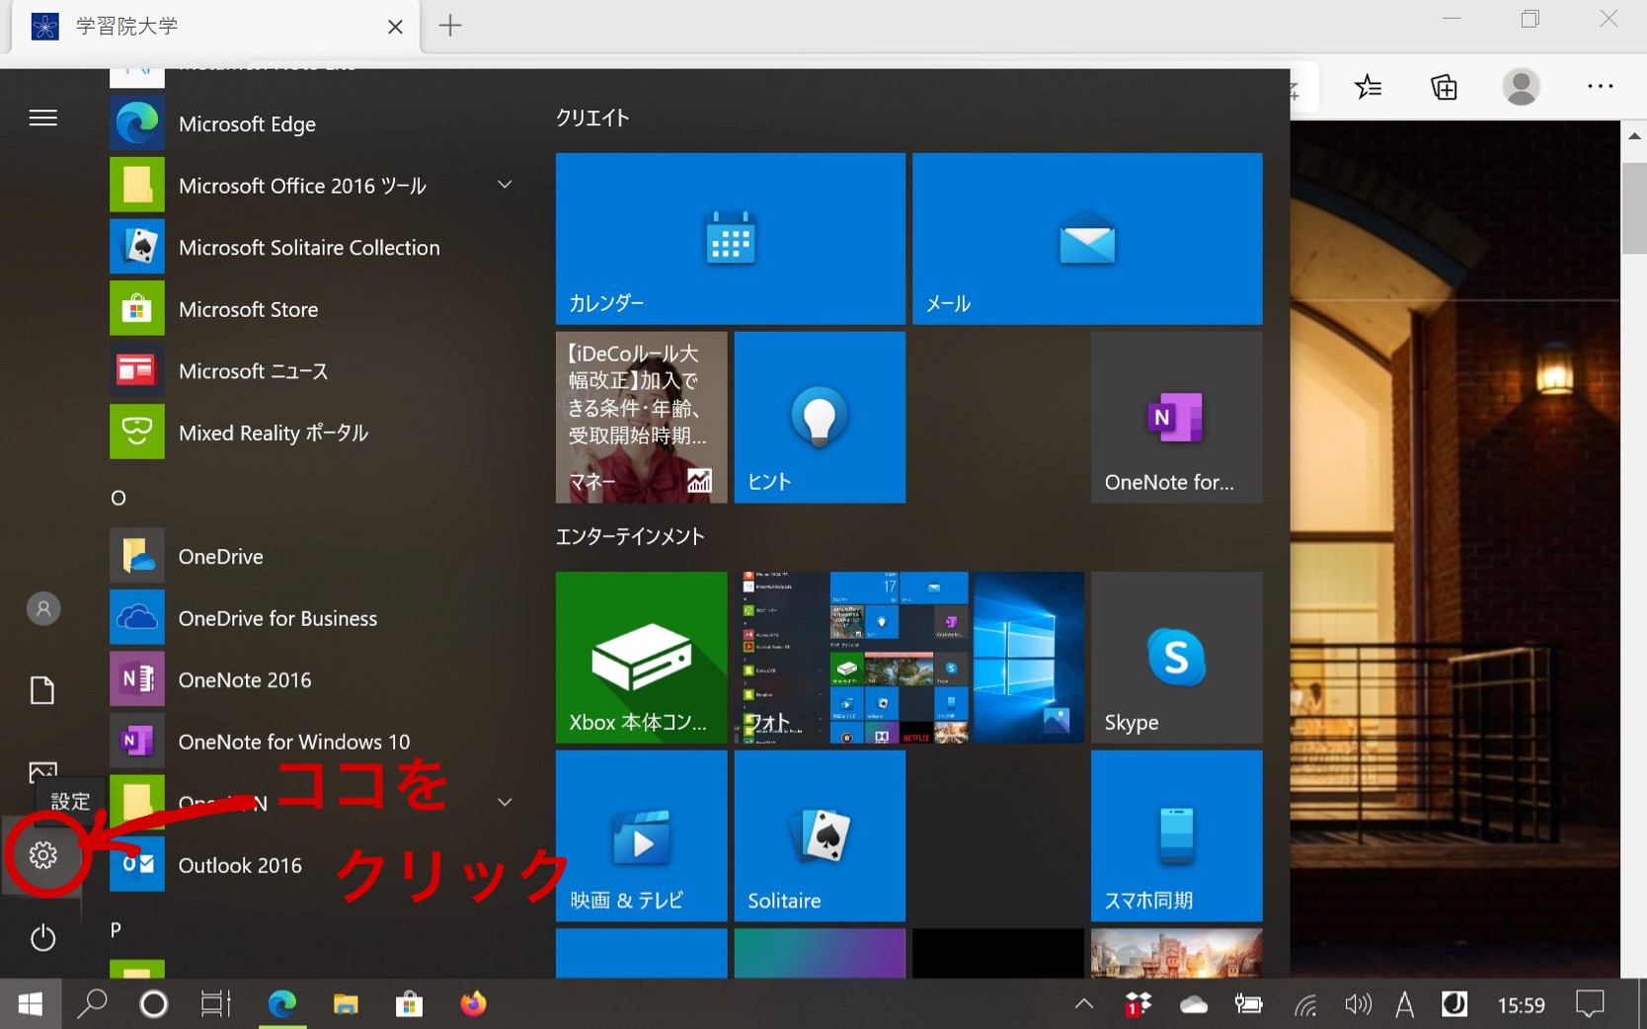1647x1029 pixels.
Task: Open the 映画 & テレビ tile
Action: coord(641,835)
